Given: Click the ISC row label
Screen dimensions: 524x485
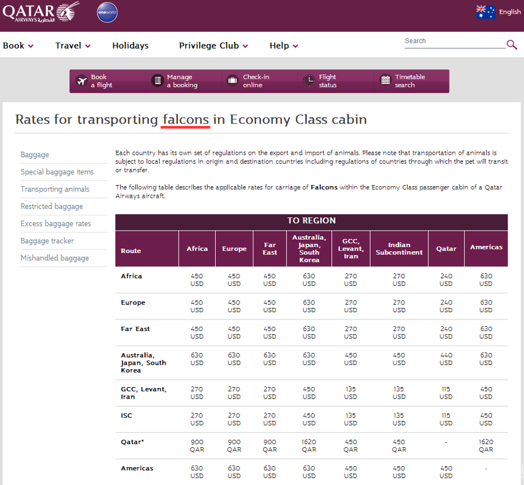Looking at the screenshot, I should pos(126,416).
